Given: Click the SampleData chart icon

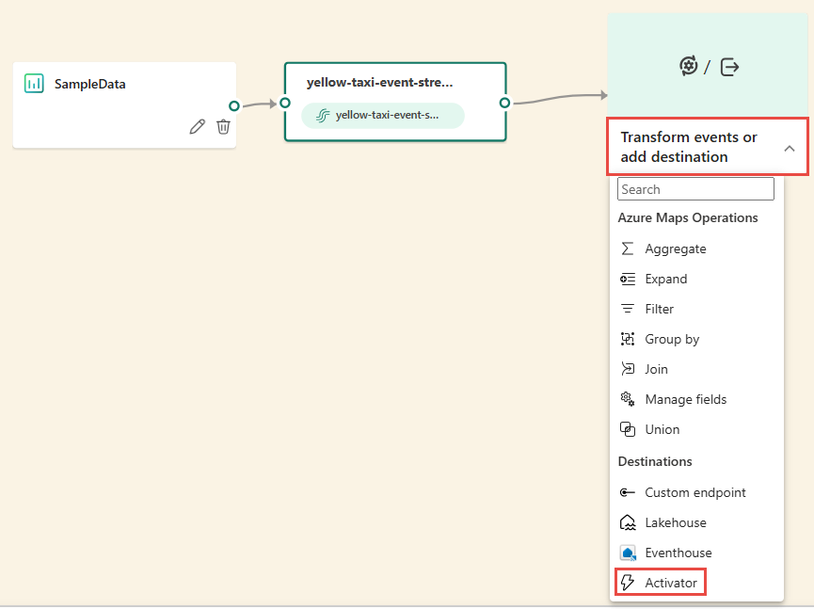Looking at the screenshot, I should [x=35, y=84].
